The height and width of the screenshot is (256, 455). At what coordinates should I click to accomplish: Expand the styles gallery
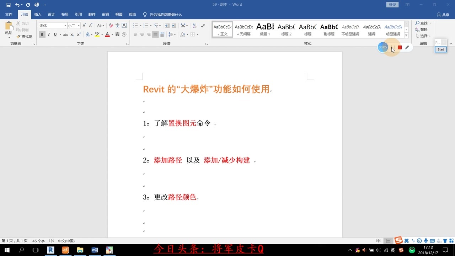(x=406, y=35)
